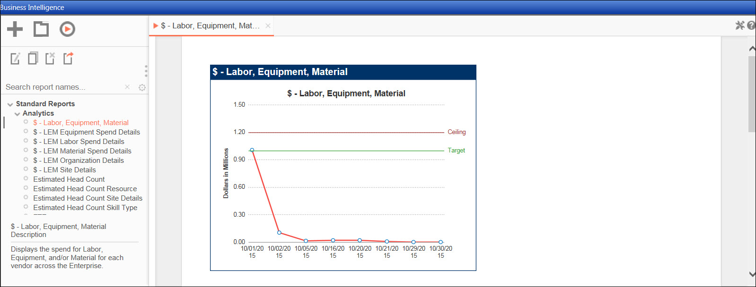Clear the report name search field

click(127, 87)
